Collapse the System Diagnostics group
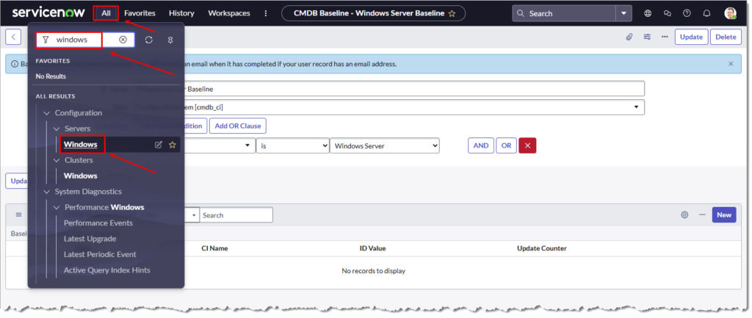The width and height of the screenshot is (752, 318). click(47, 192)
